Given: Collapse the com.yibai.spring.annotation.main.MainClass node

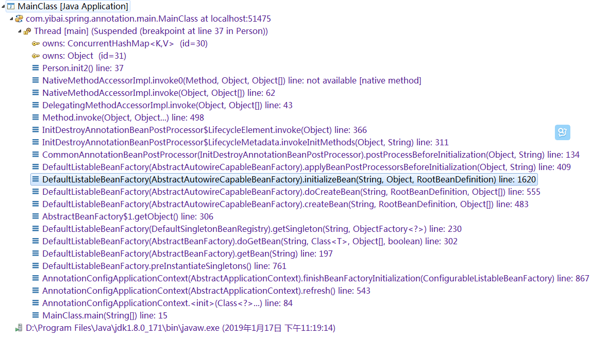Looking at the screenshot, I should point(11,19).
